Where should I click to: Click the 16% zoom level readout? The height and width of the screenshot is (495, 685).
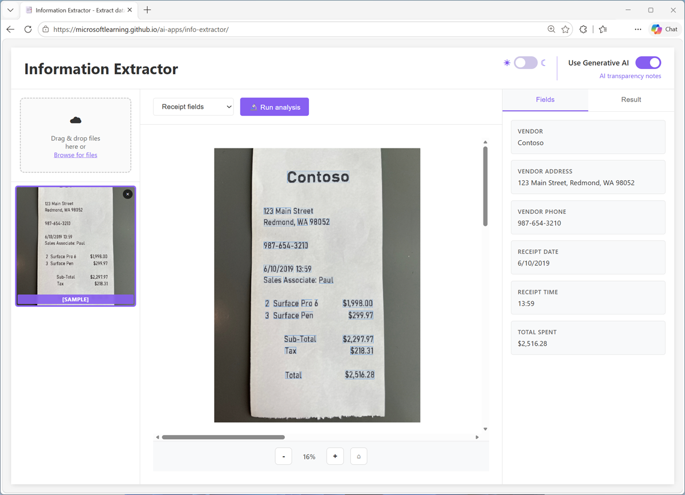click(309, 457)
